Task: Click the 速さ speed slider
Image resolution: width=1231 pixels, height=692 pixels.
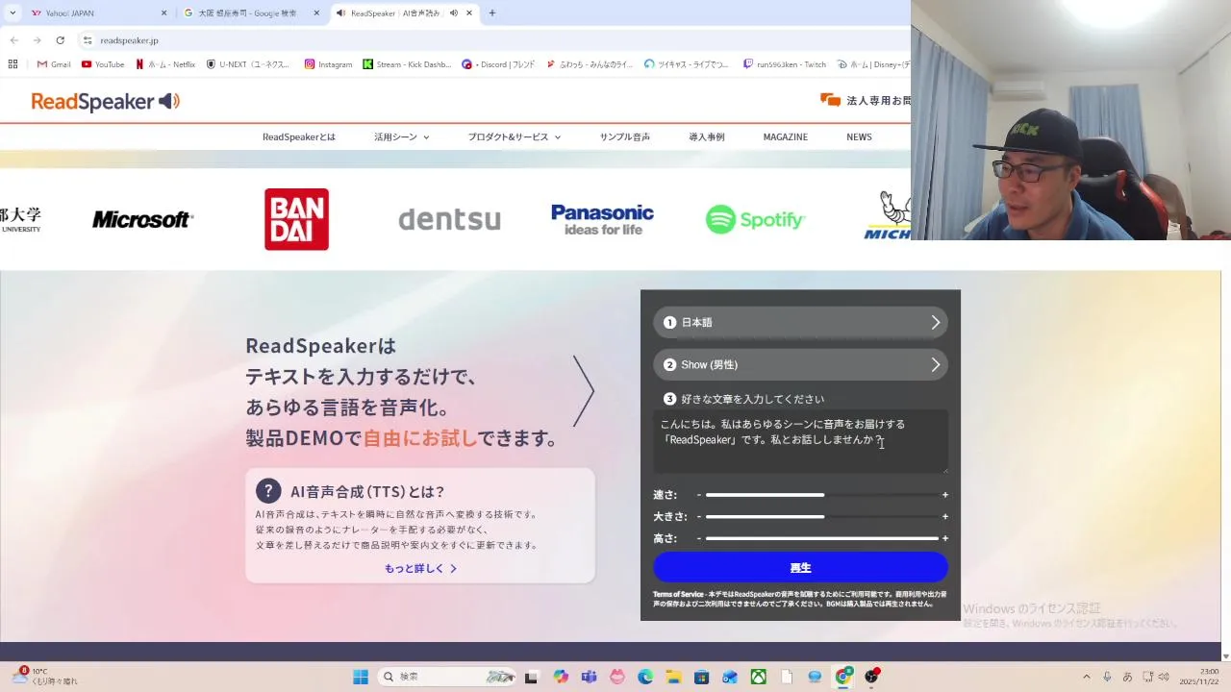Action: (822, 495)
